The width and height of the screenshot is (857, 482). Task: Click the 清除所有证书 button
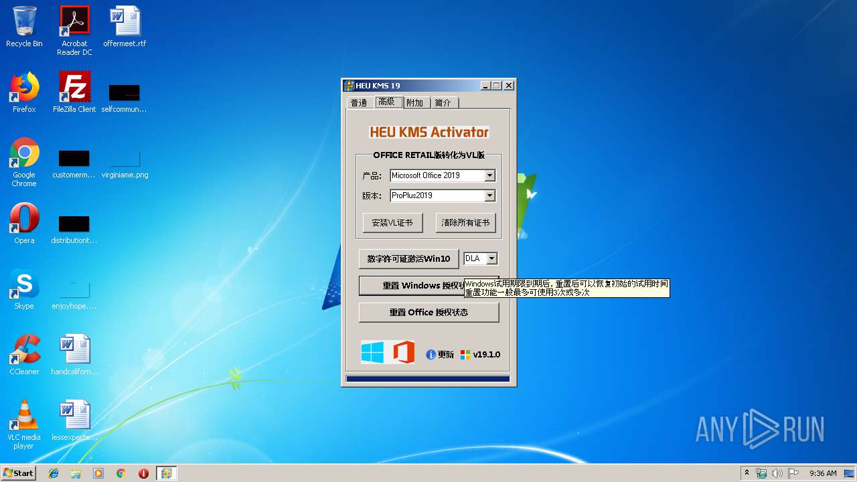(465, 223)
